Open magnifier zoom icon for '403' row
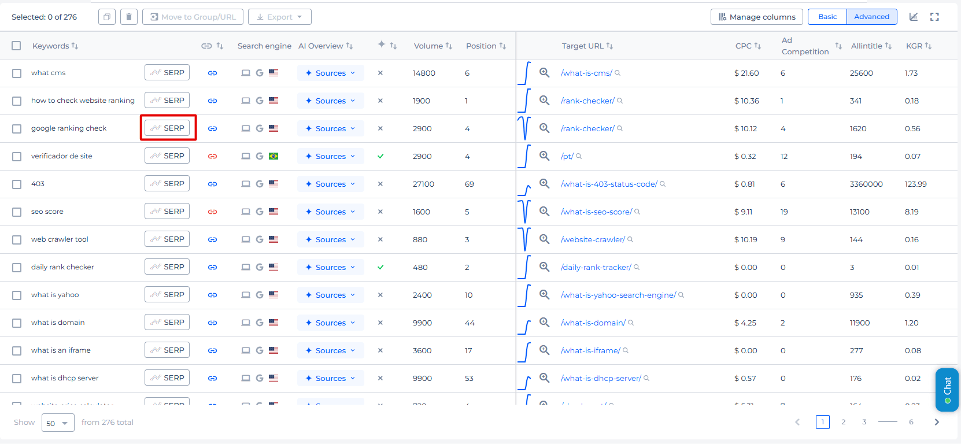Viewport: 961px width, 444px height. tap(544, 183)
